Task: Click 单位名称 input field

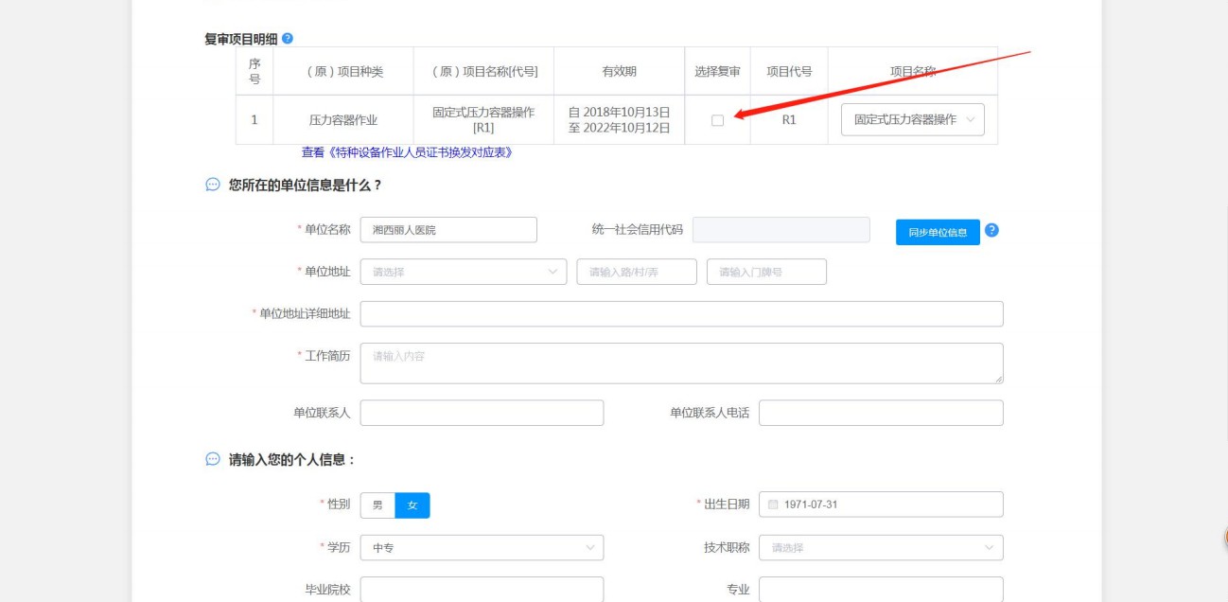Action: click(x=448, y=230)
